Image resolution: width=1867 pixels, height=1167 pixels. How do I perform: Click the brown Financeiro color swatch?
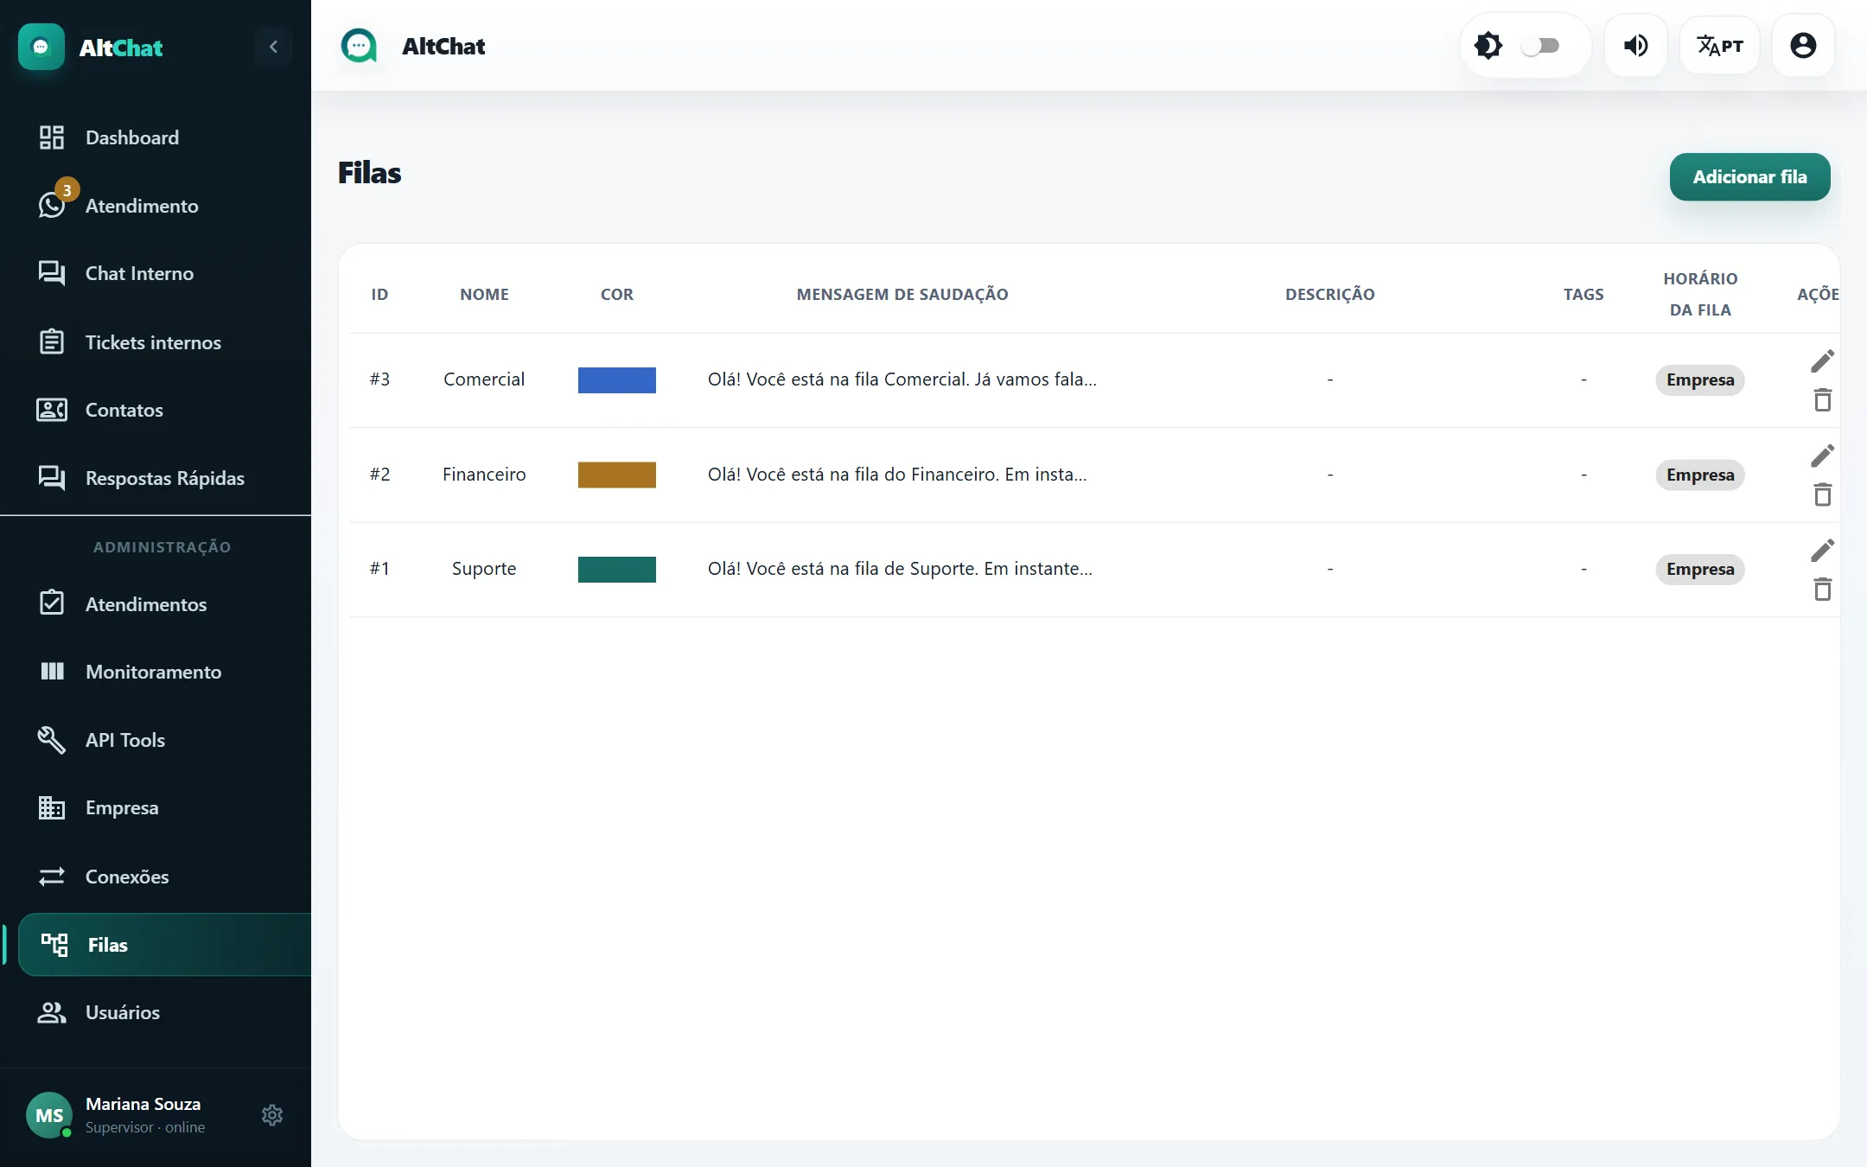pos(617,475)
